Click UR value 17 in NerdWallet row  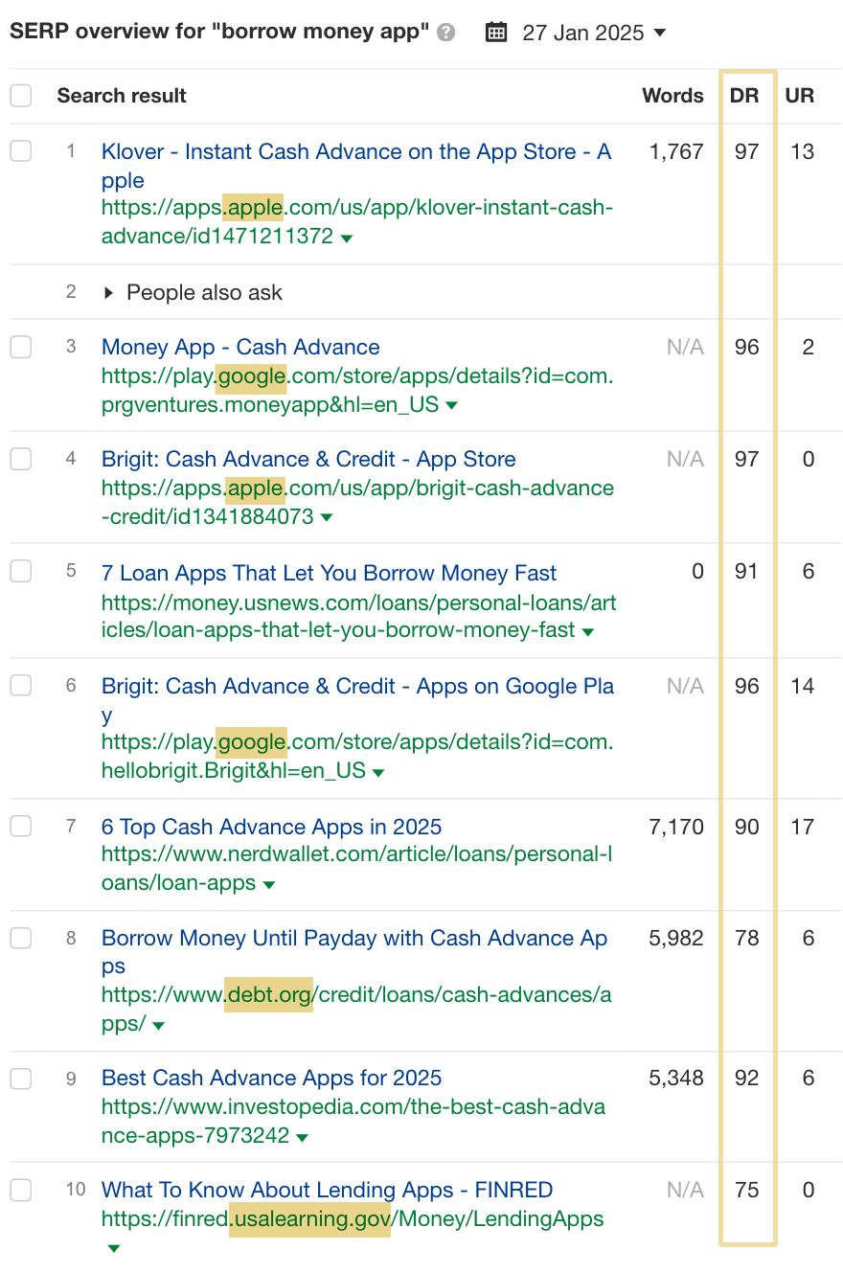803,827
